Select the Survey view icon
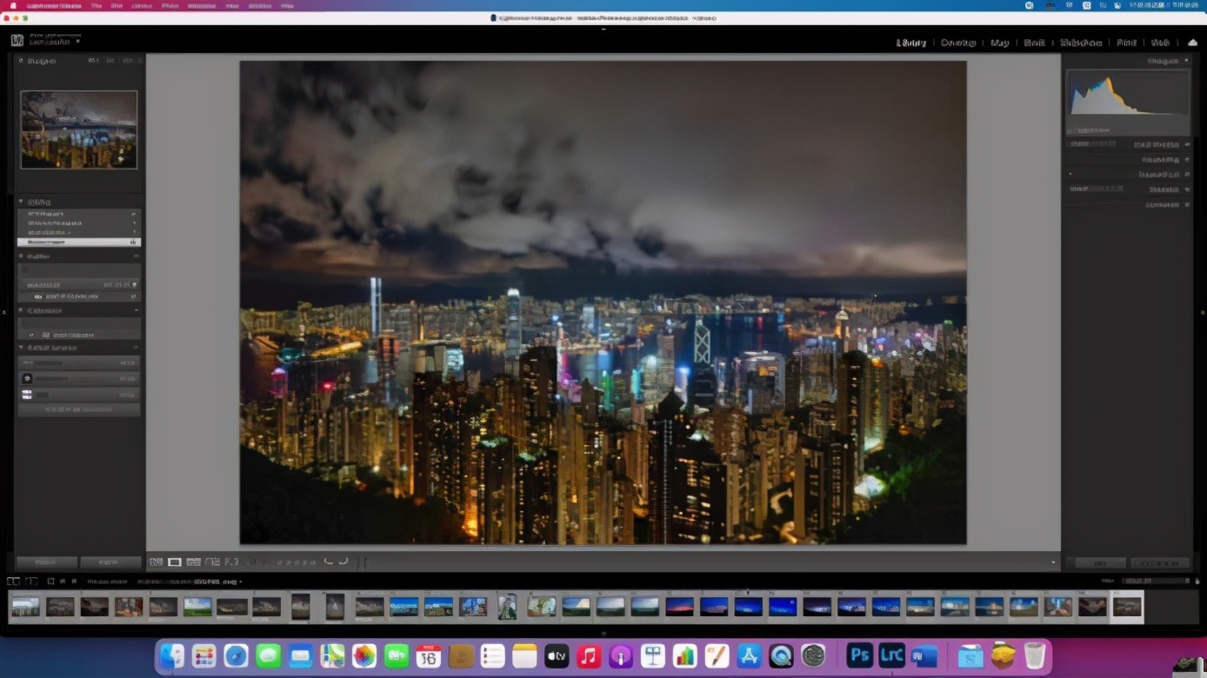This screenshot has width=1207, height=678. (213, 562)
